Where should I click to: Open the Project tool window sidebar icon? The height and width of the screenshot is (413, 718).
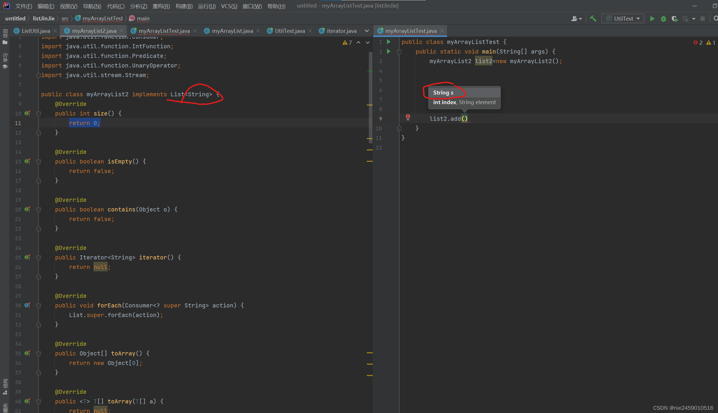point(5,37)
